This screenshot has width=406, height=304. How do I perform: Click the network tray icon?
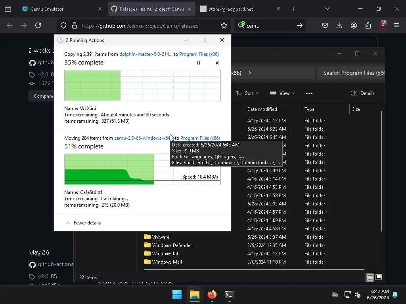tap(347, 294)
